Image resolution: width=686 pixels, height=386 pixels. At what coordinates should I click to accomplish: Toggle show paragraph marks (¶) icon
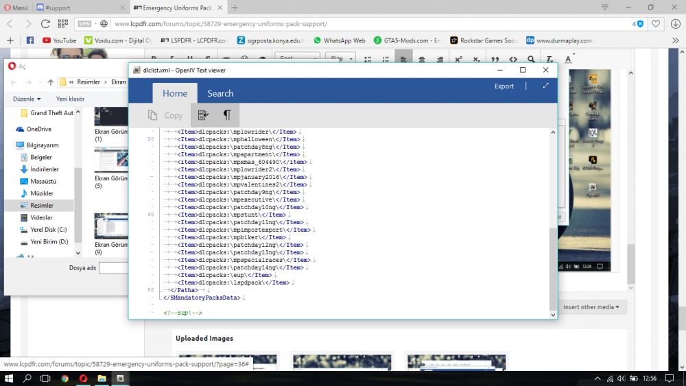coord(227,115)
